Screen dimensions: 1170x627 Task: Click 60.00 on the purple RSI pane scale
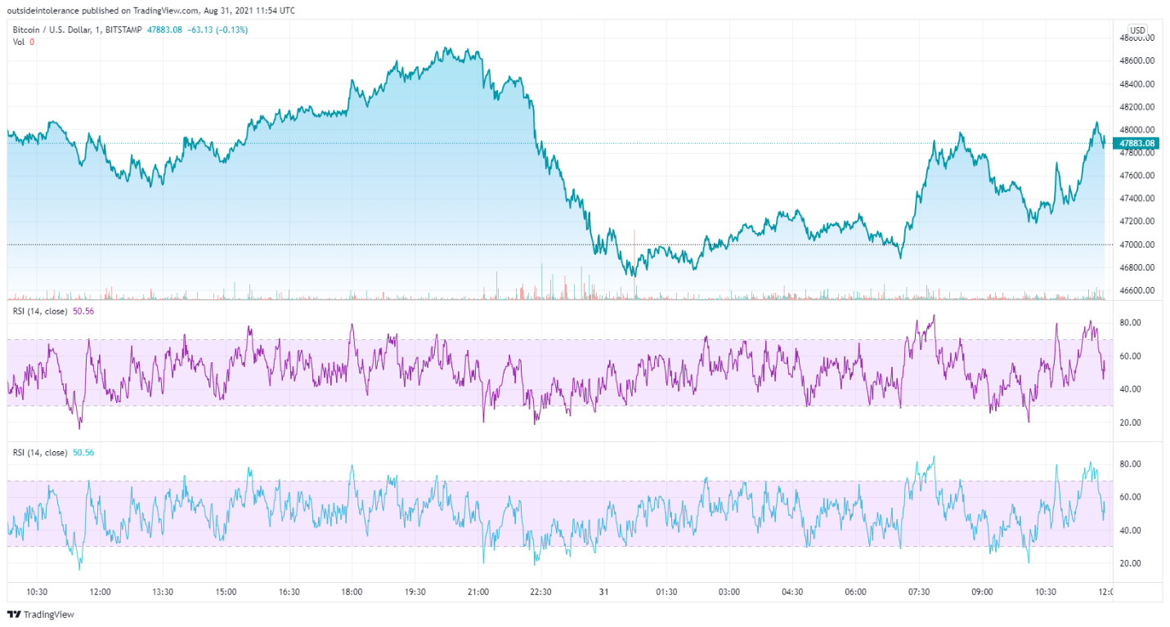point(1131,356)
